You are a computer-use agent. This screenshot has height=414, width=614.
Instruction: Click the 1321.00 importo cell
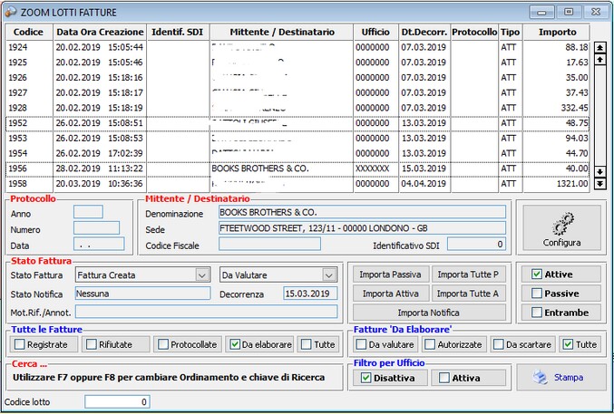coord(557,184)
